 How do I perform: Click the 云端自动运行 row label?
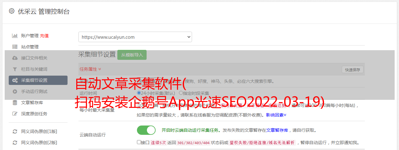92,135
